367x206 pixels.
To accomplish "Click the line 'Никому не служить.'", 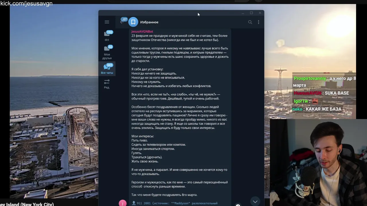I will coord(146,82).
